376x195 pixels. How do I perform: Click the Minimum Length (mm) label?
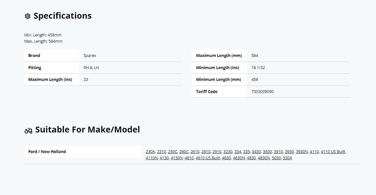pos(218,79)
